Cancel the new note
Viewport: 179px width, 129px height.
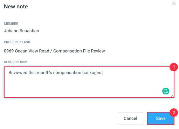point(130,119)
